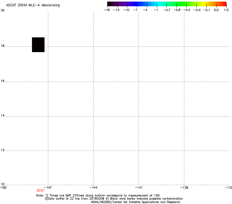The image size is (232, 204).
Task: Click the latitude 14 axis label
Action: click(3, 115)
